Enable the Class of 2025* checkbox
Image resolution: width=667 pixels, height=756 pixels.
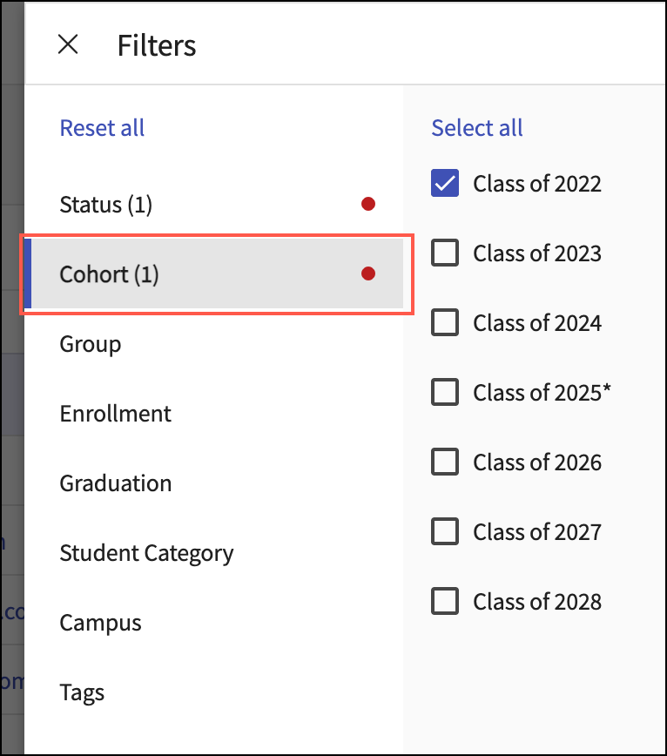point(445,393)
